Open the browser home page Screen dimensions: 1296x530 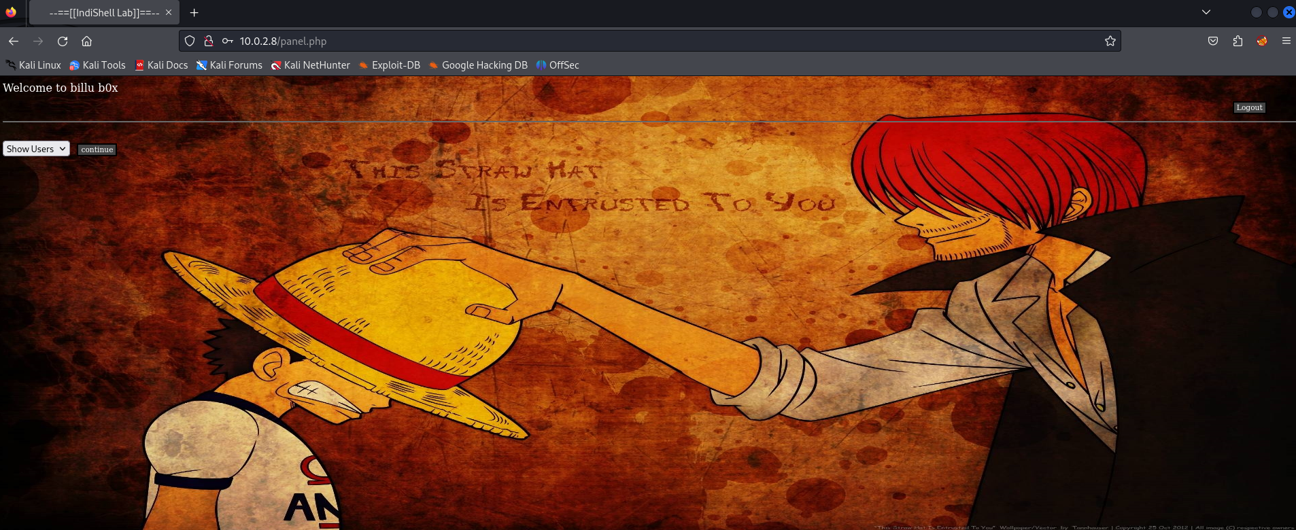pyautogui.click(x=87, y=41)
